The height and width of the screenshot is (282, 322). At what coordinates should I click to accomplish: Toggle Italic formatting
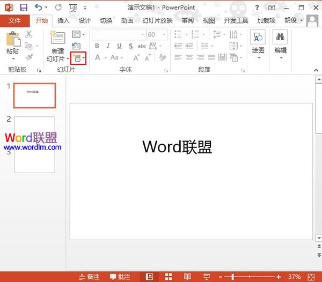(x=108, y=46)
